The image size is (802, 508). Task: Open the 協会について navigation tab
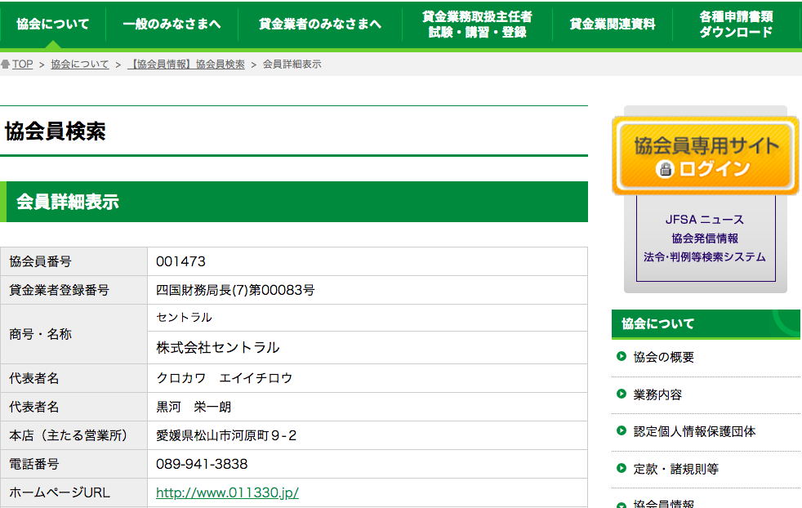click(x=53, y=25)
